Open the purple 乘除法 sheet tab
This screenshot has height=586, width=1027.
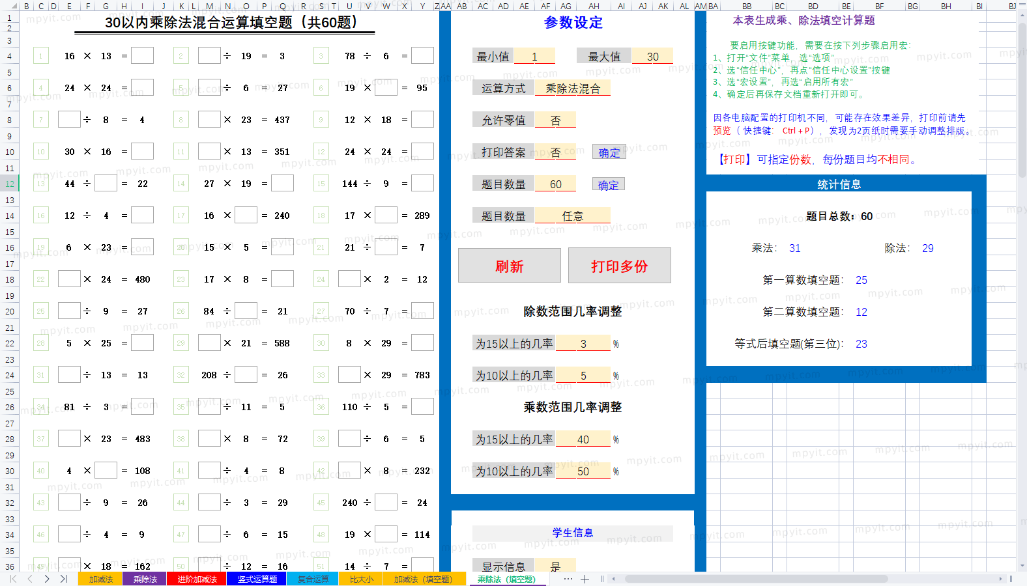pyautogui.click(x=145, y=579)
